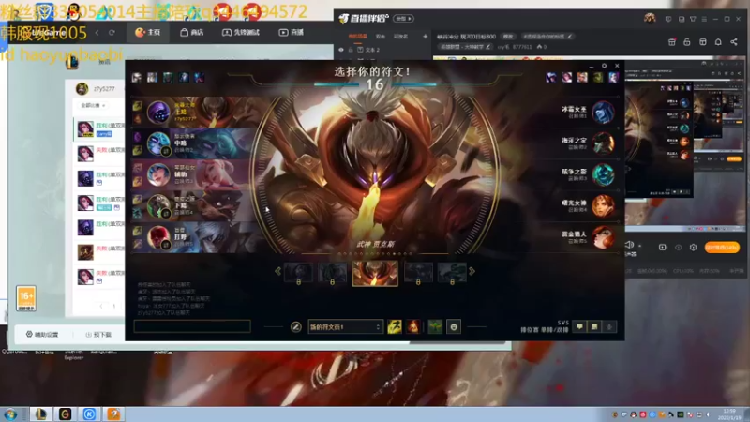Open 辅助设置 in WeGame footer
The height and width of the screenshot is (422, 750).
[x=42, y=335]
